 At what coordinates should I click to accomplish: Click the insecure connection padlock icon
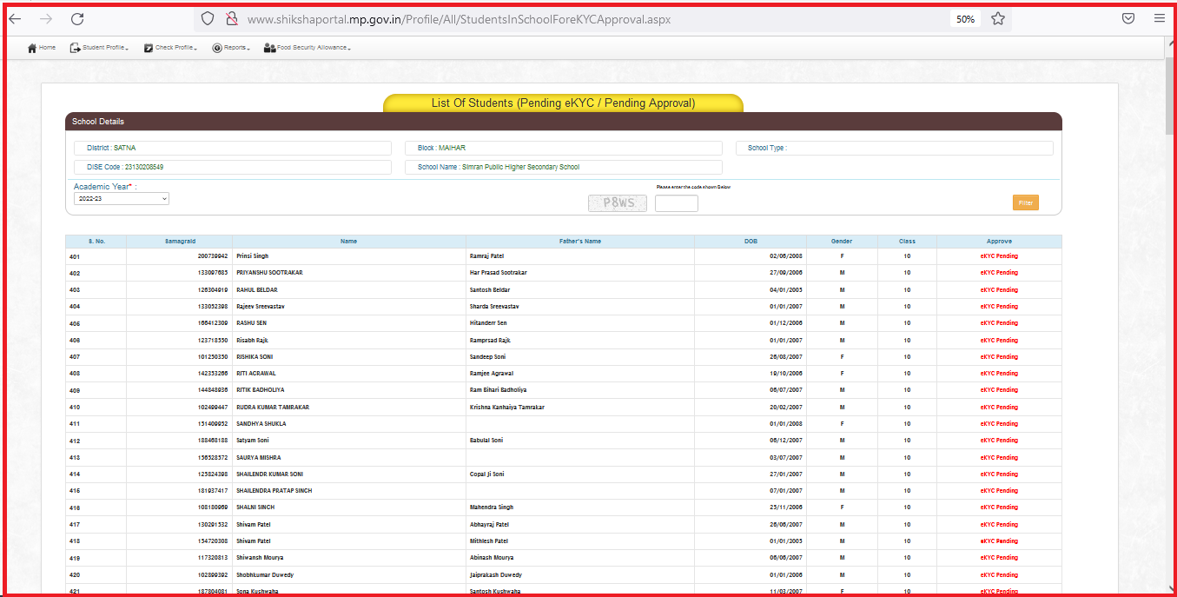point(231,18)
